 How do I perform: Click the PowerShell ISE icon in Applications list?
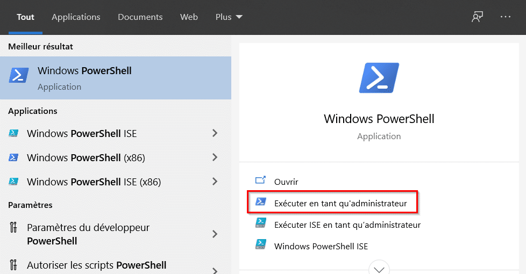[x=13, y=133]
